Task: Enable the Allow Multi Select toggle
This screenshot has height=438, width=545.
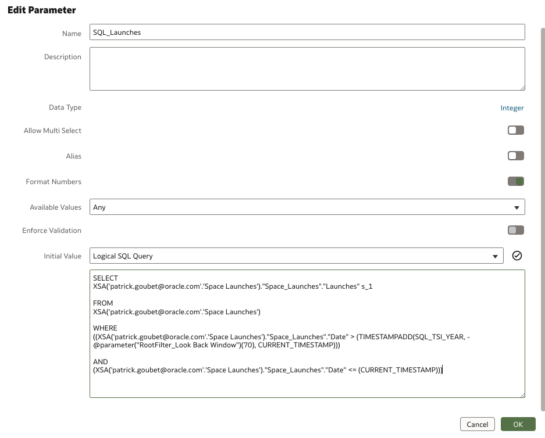Action: point(515,130)
